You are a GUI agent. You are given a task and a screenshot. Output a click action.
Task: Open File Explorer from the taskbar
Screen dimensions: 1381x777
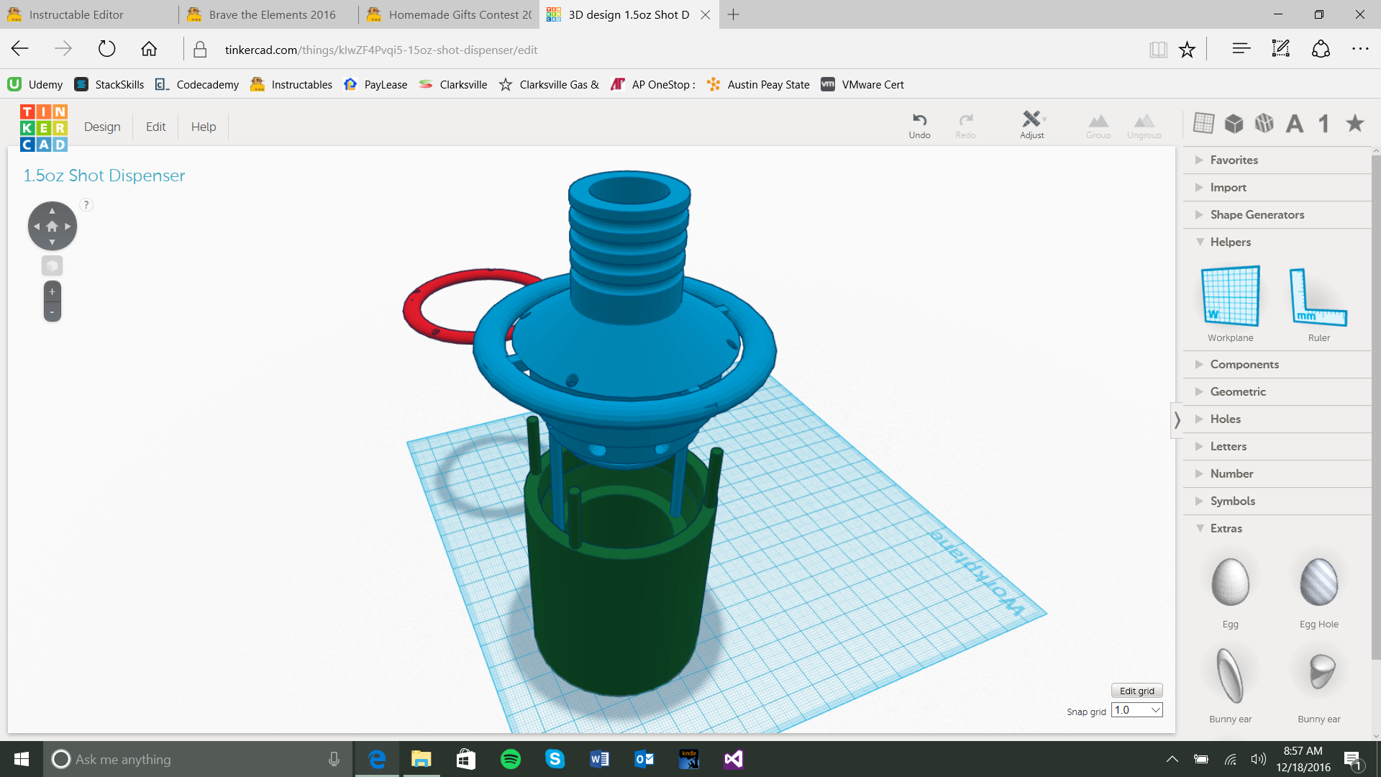pos(421,759)
